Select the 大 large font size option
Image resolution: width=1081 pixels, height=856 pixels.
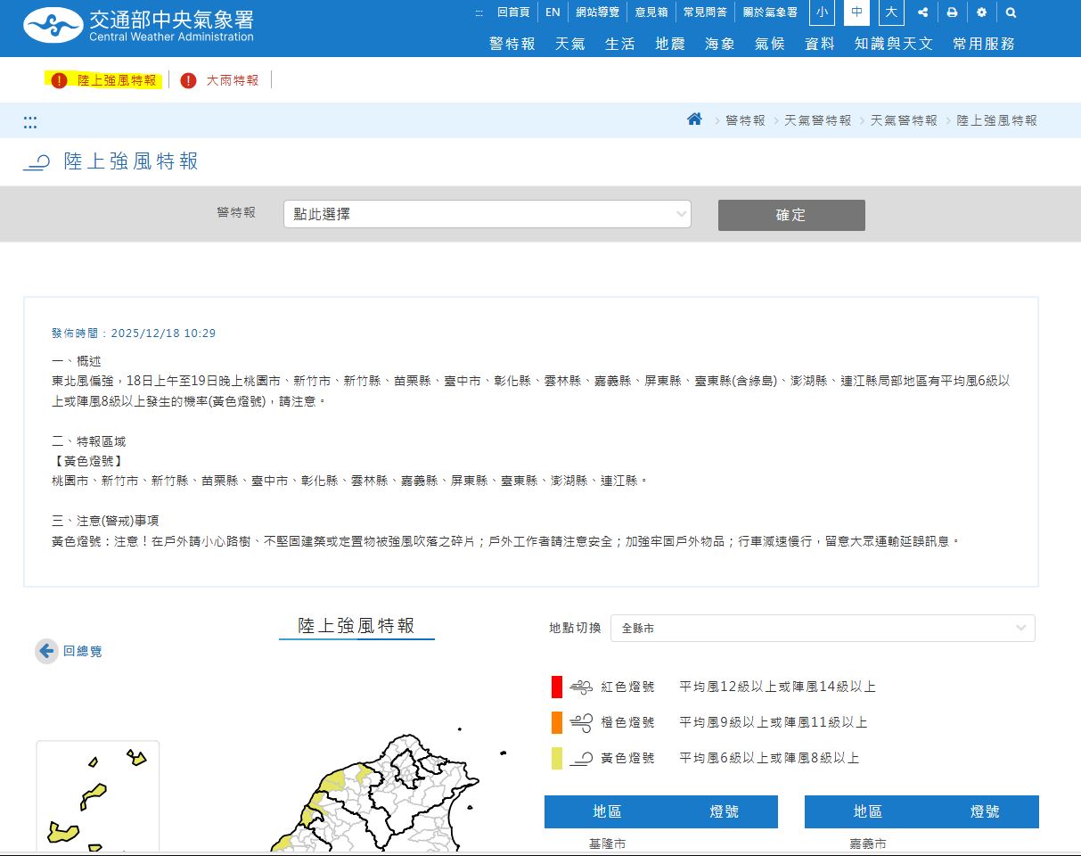click(890, 12)
